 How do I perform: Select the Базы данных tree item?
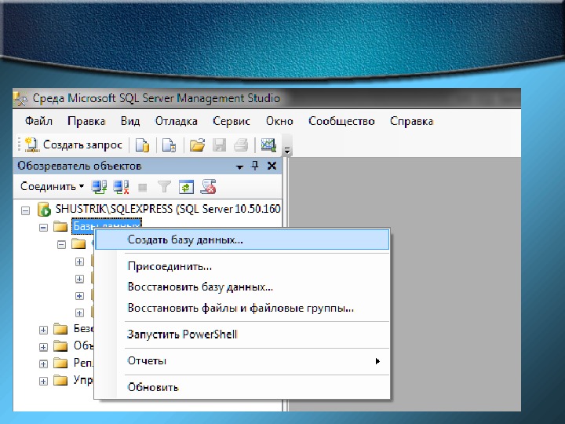coord(106,225)
